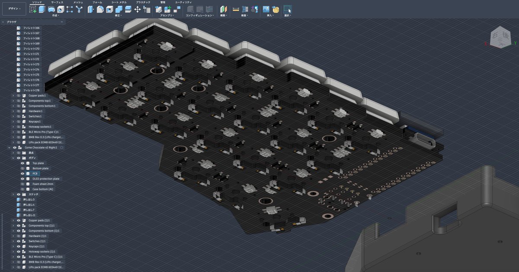The height and width of the screenshot is (272, 519).
Task: Show the Foam sheet 2mm body
Action: (x=22, y=184)
